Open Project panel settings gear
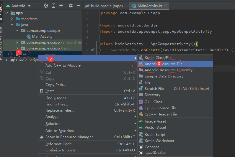The image size is (235, 157). click(x=71, y=6)
